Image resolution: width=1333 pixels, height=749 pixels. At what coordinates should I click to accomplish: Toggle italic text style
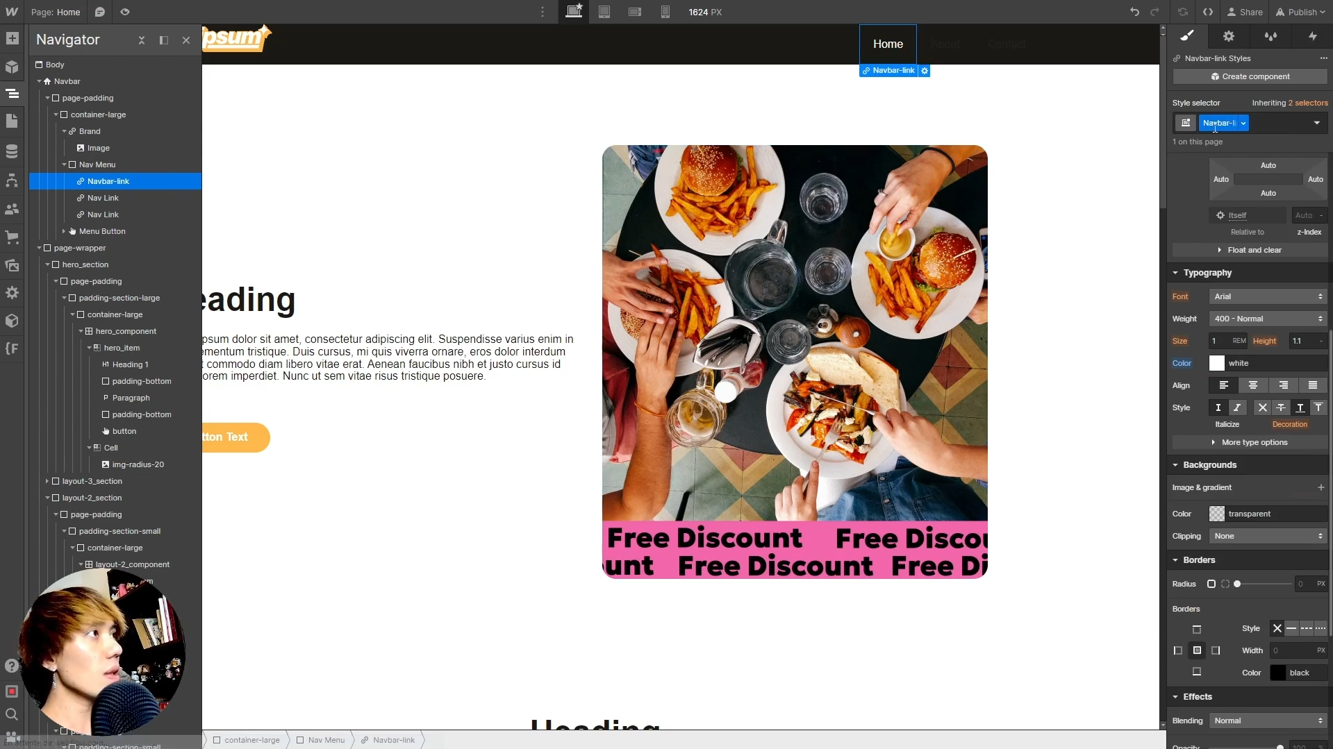[x=1237, y=407]
